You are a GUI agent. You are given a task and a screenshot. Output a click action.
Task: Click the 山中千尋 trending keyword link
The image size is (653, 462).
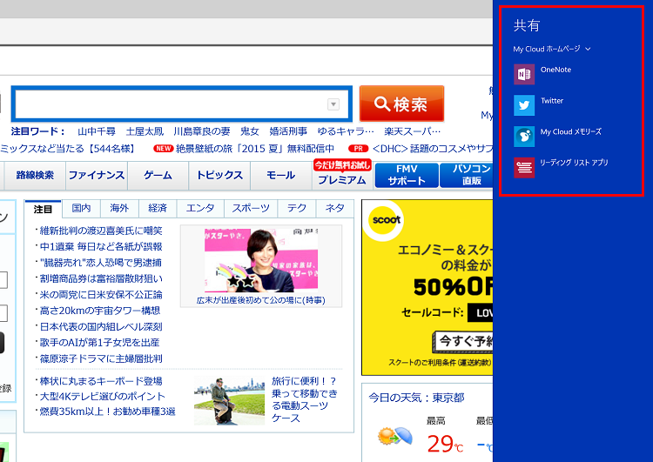[97, 131]
